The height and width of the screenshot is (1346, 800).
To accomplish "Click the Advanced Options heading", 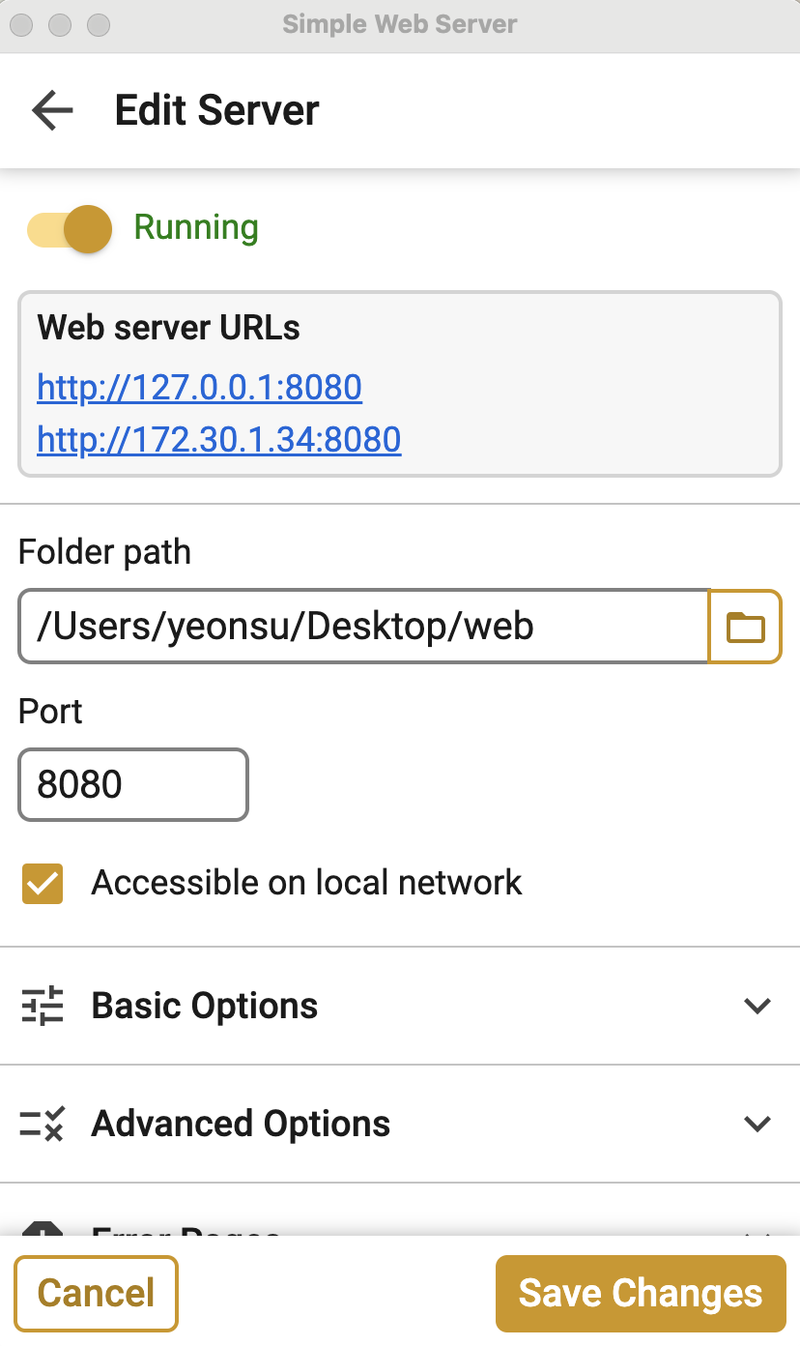I will pyautogui.click(x=241, y=1124).
